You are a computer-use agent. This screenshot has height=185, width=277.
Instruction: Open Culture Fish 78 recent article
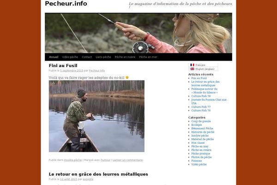click(201, 96)
